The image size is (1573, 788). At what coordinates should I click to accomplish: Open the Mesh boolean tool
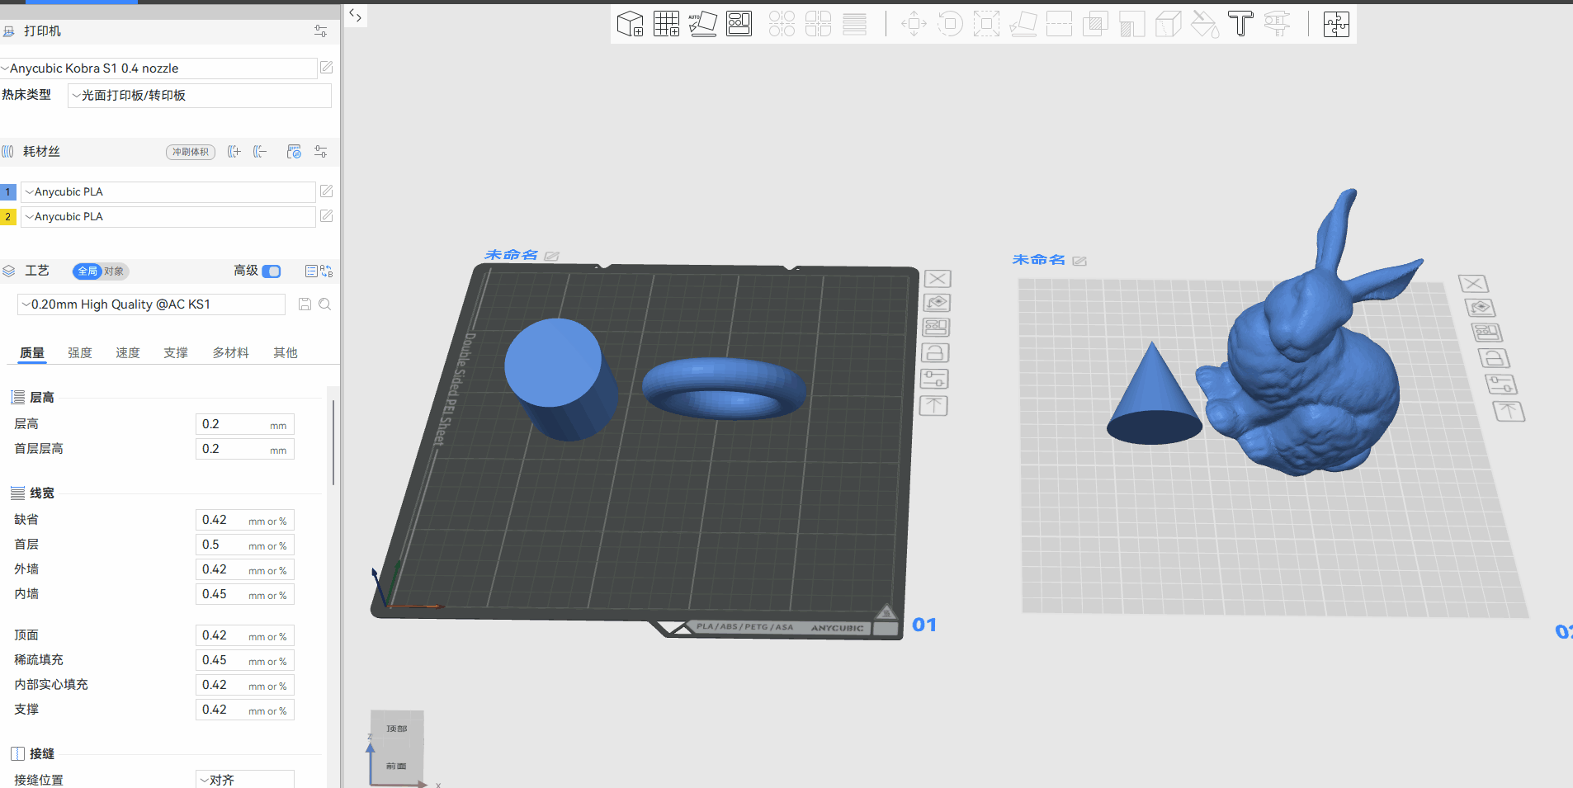1095,24
